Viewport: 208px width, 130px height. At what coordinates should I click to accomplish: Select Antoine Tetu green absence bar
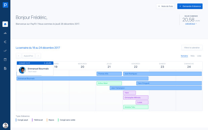(x=136, y=107)
